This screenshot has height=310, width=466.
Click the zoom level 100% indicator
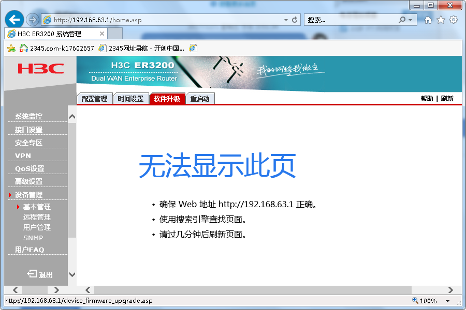[x=425, y=301]
